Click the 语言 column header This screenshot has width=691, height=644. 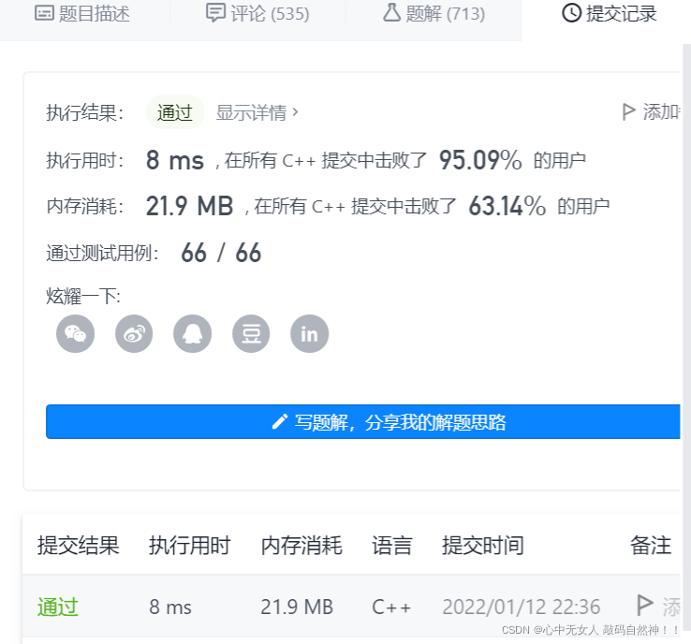392,546
